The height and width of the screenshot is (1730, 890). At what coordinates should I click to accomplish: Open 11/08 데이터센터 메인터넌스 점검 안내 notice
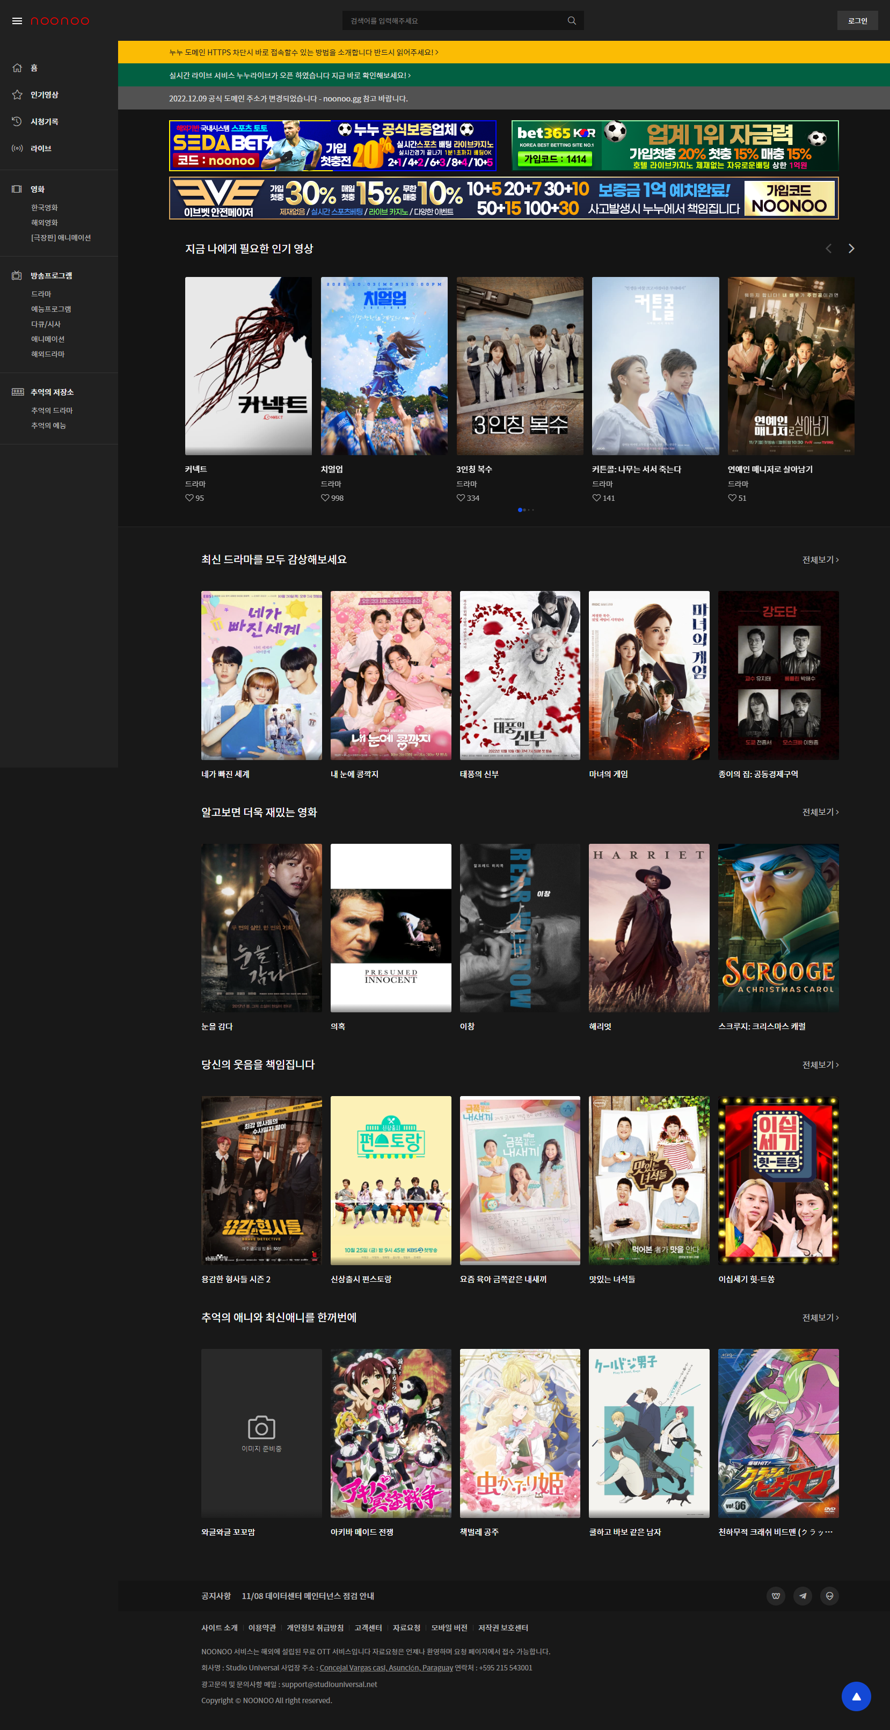(x=308, y=1596)
